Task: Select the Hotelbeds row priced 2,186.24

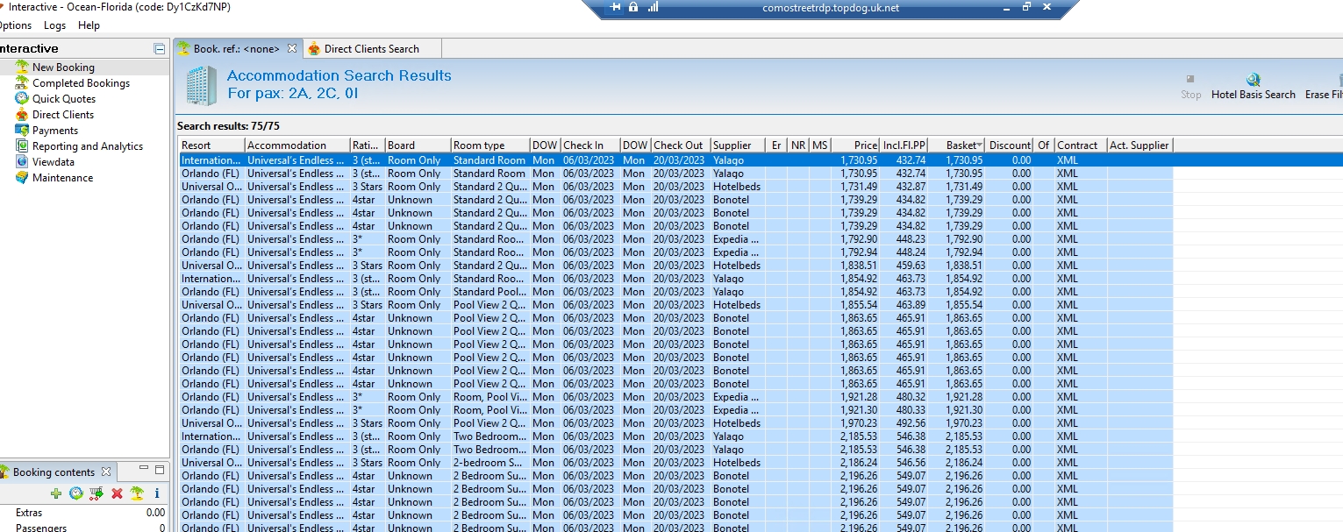Action: point(675,463)
